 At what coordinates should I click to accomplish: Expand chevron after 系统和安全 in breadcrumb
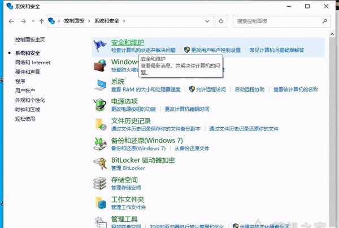[124, 21]
